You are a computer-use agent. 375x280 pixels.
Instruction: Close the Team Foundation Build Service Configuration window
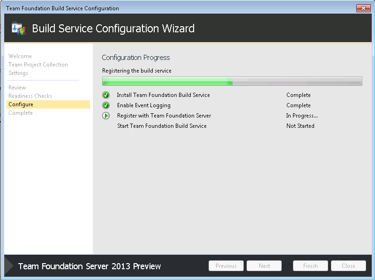tap(363, 8)
